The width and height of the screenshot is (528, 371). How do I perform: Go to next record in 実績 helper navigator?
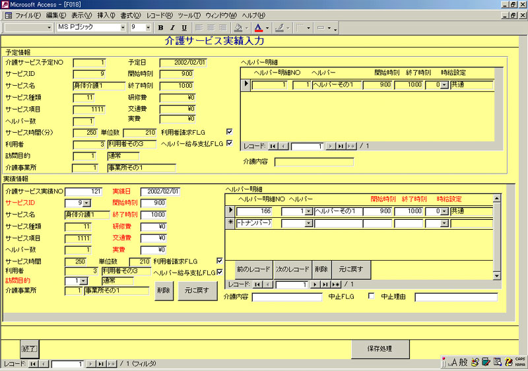coord(315,285)
